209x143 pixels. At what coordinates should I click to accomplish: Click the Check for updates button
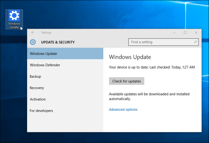[x=126, y=81]
